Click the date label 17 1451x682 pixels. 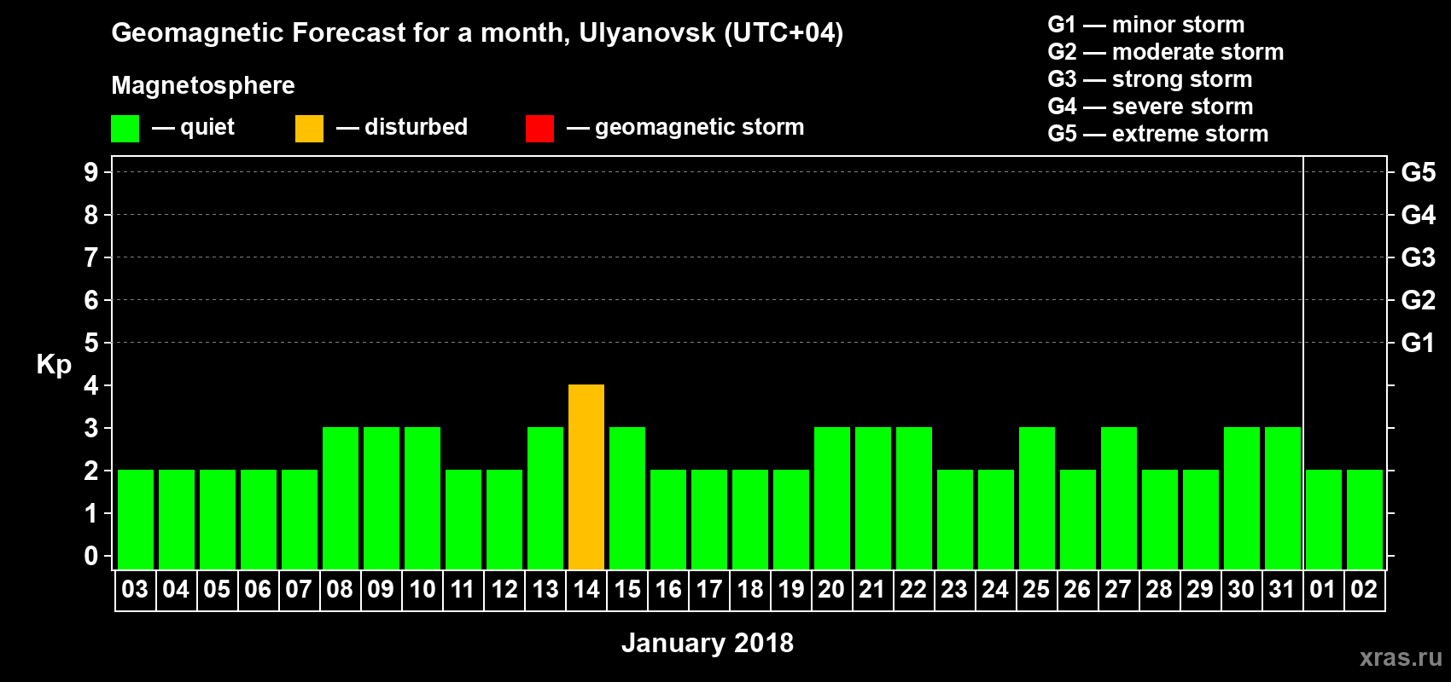click(708, 589)
